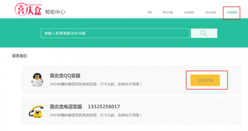Viewport: 248px width, 131px height.
Task: Go to 自助服务 in navigation
Action: tap(189, 12)
